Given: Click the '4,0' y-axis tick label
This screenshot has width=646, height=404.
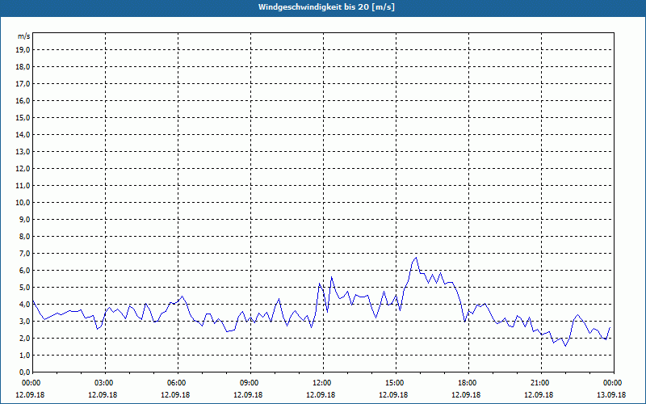Looking at the screenshot, I should [25, 305].
